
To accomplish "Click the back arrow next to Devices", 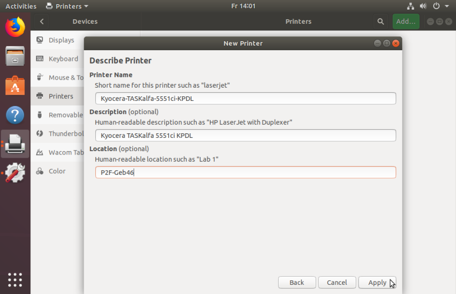I will pyautogui.click(x=42, y=21).
